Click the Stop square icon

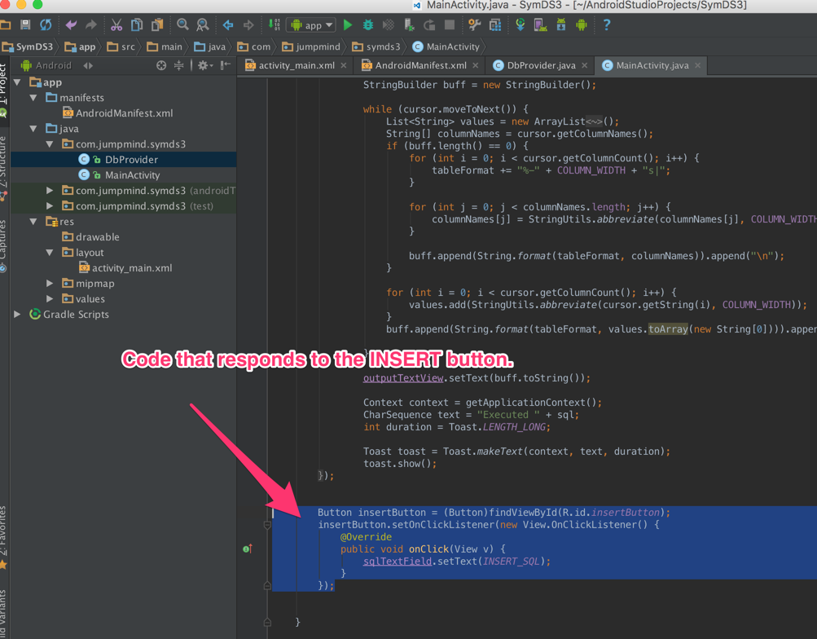click(x=449, y=25)
